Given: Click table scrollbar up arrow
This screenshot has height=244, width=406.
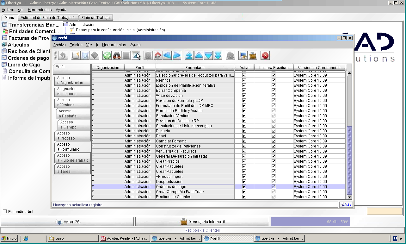Looking at the screenshot, I should pos(349,73).
